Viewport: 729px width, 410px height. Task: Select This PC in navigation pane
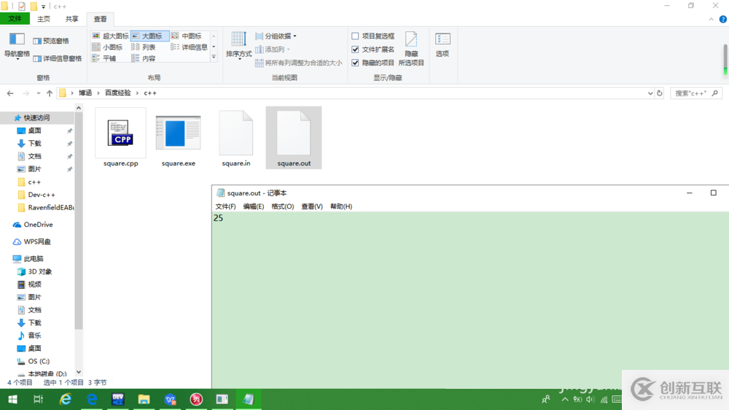pos(34,258)
